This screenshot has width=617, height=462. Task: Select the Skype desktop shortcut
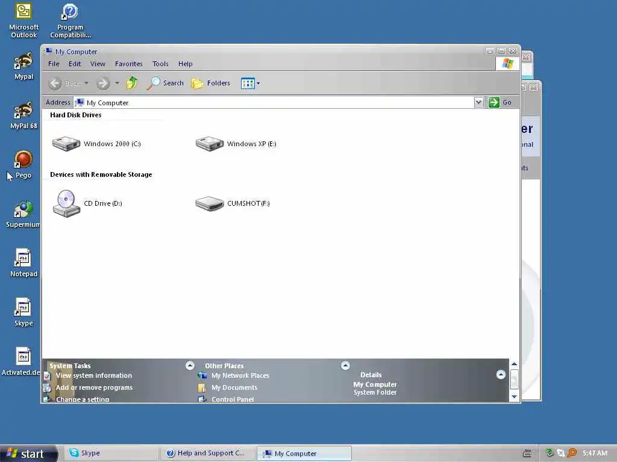(23, 312)
